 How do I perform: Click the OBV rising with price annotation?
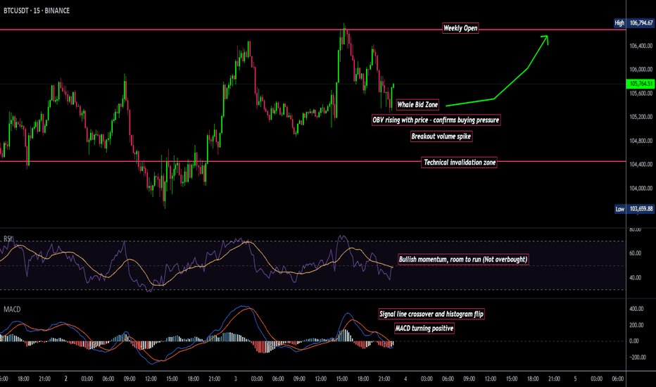pyautogui.click(x=436, y=120)
